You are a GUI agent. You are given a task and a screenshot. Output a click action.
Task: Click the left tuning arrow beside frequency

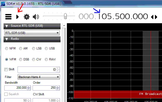[x=152, y=17]
